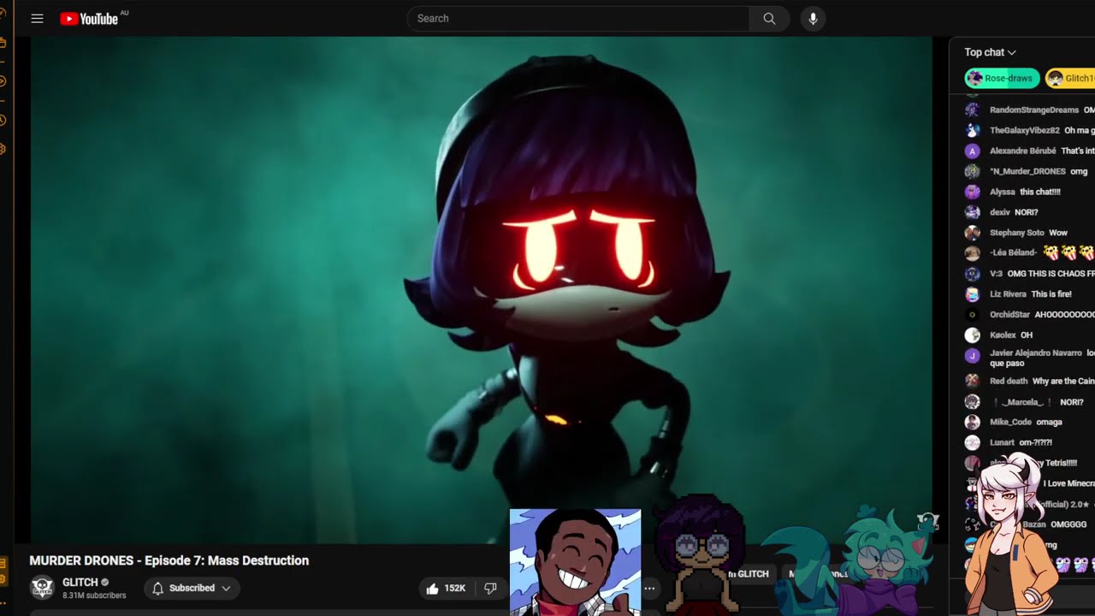The width and height of the screenshot is (1095, 616).
Task: Click the GLITCH channel name link
Action: pyautogui.click(x=80, y=583)
